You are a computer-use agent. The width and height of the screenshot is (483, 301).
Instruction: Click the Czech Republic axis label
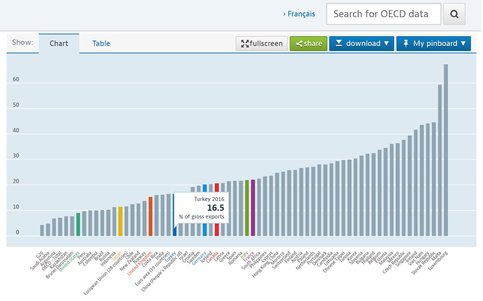[x=395, y=262]
